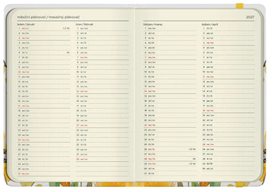Viewport: 274px width, 192px height.
Task: Click the "CZ SK" holiday label on January 1
Action: point(66,28)
